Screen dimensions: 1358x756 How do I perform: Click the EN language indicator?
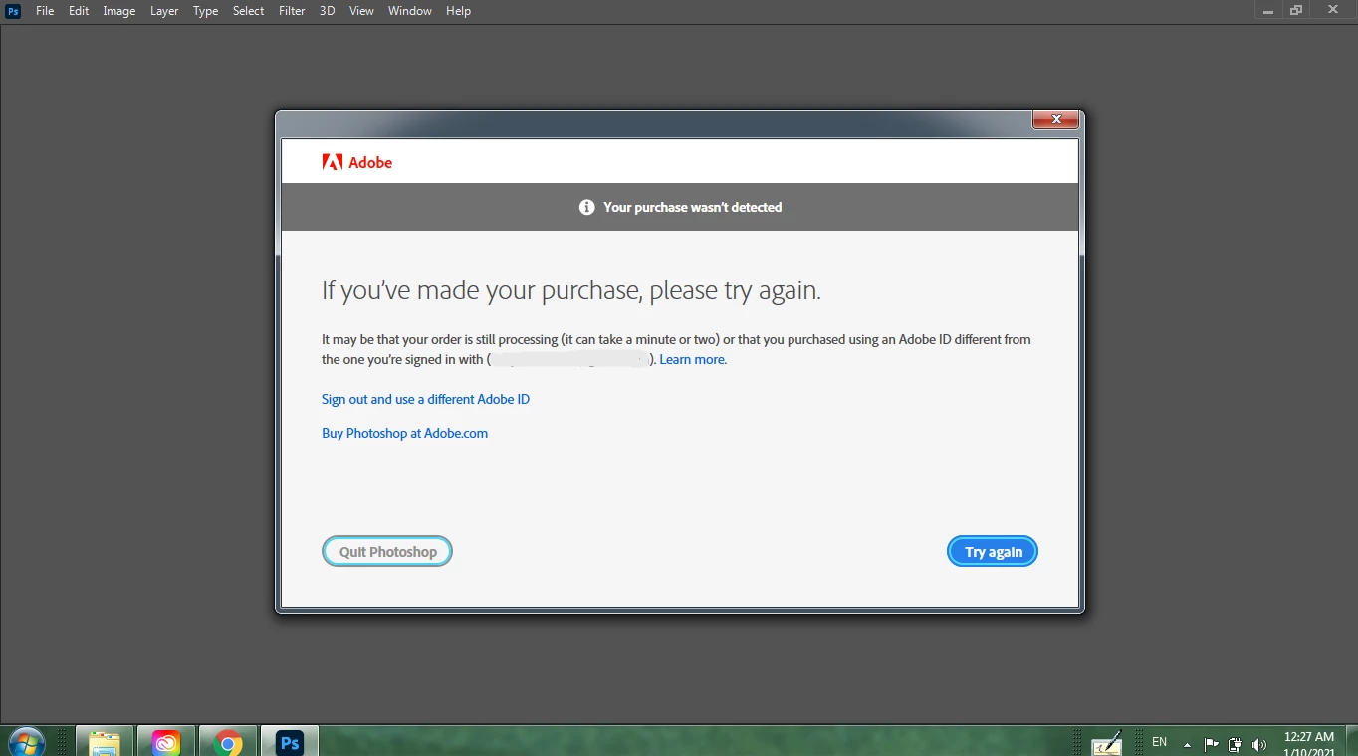[x=1159, y=742]
